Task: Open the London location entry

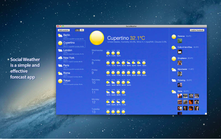Action: pos(71,52)
